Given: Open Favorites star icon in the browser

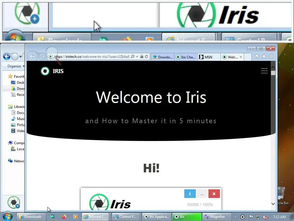Looking at the screenshot, I should tap(264, 56).
